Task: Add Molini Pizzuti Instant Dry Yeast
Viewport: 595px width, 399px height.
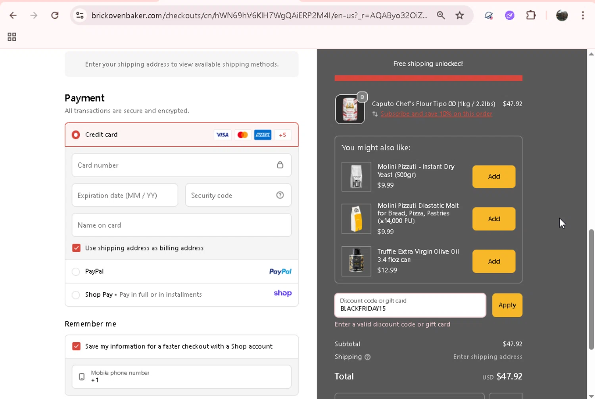Action: pyautogui.click(x=494, y=176)
